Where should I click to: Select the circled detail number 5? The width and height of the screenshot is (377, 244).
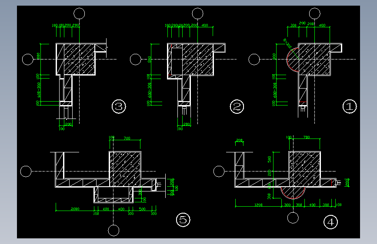tap(183, 220)
